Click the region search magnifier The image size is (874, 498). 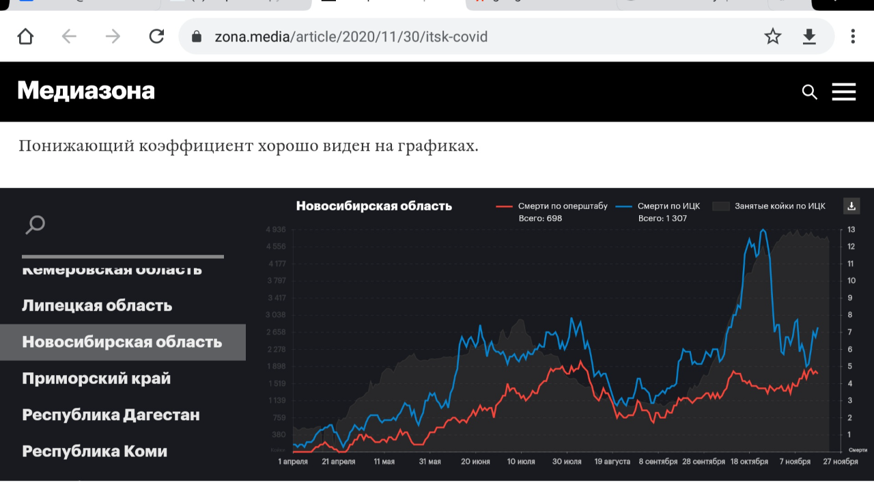tap(35, 225)
